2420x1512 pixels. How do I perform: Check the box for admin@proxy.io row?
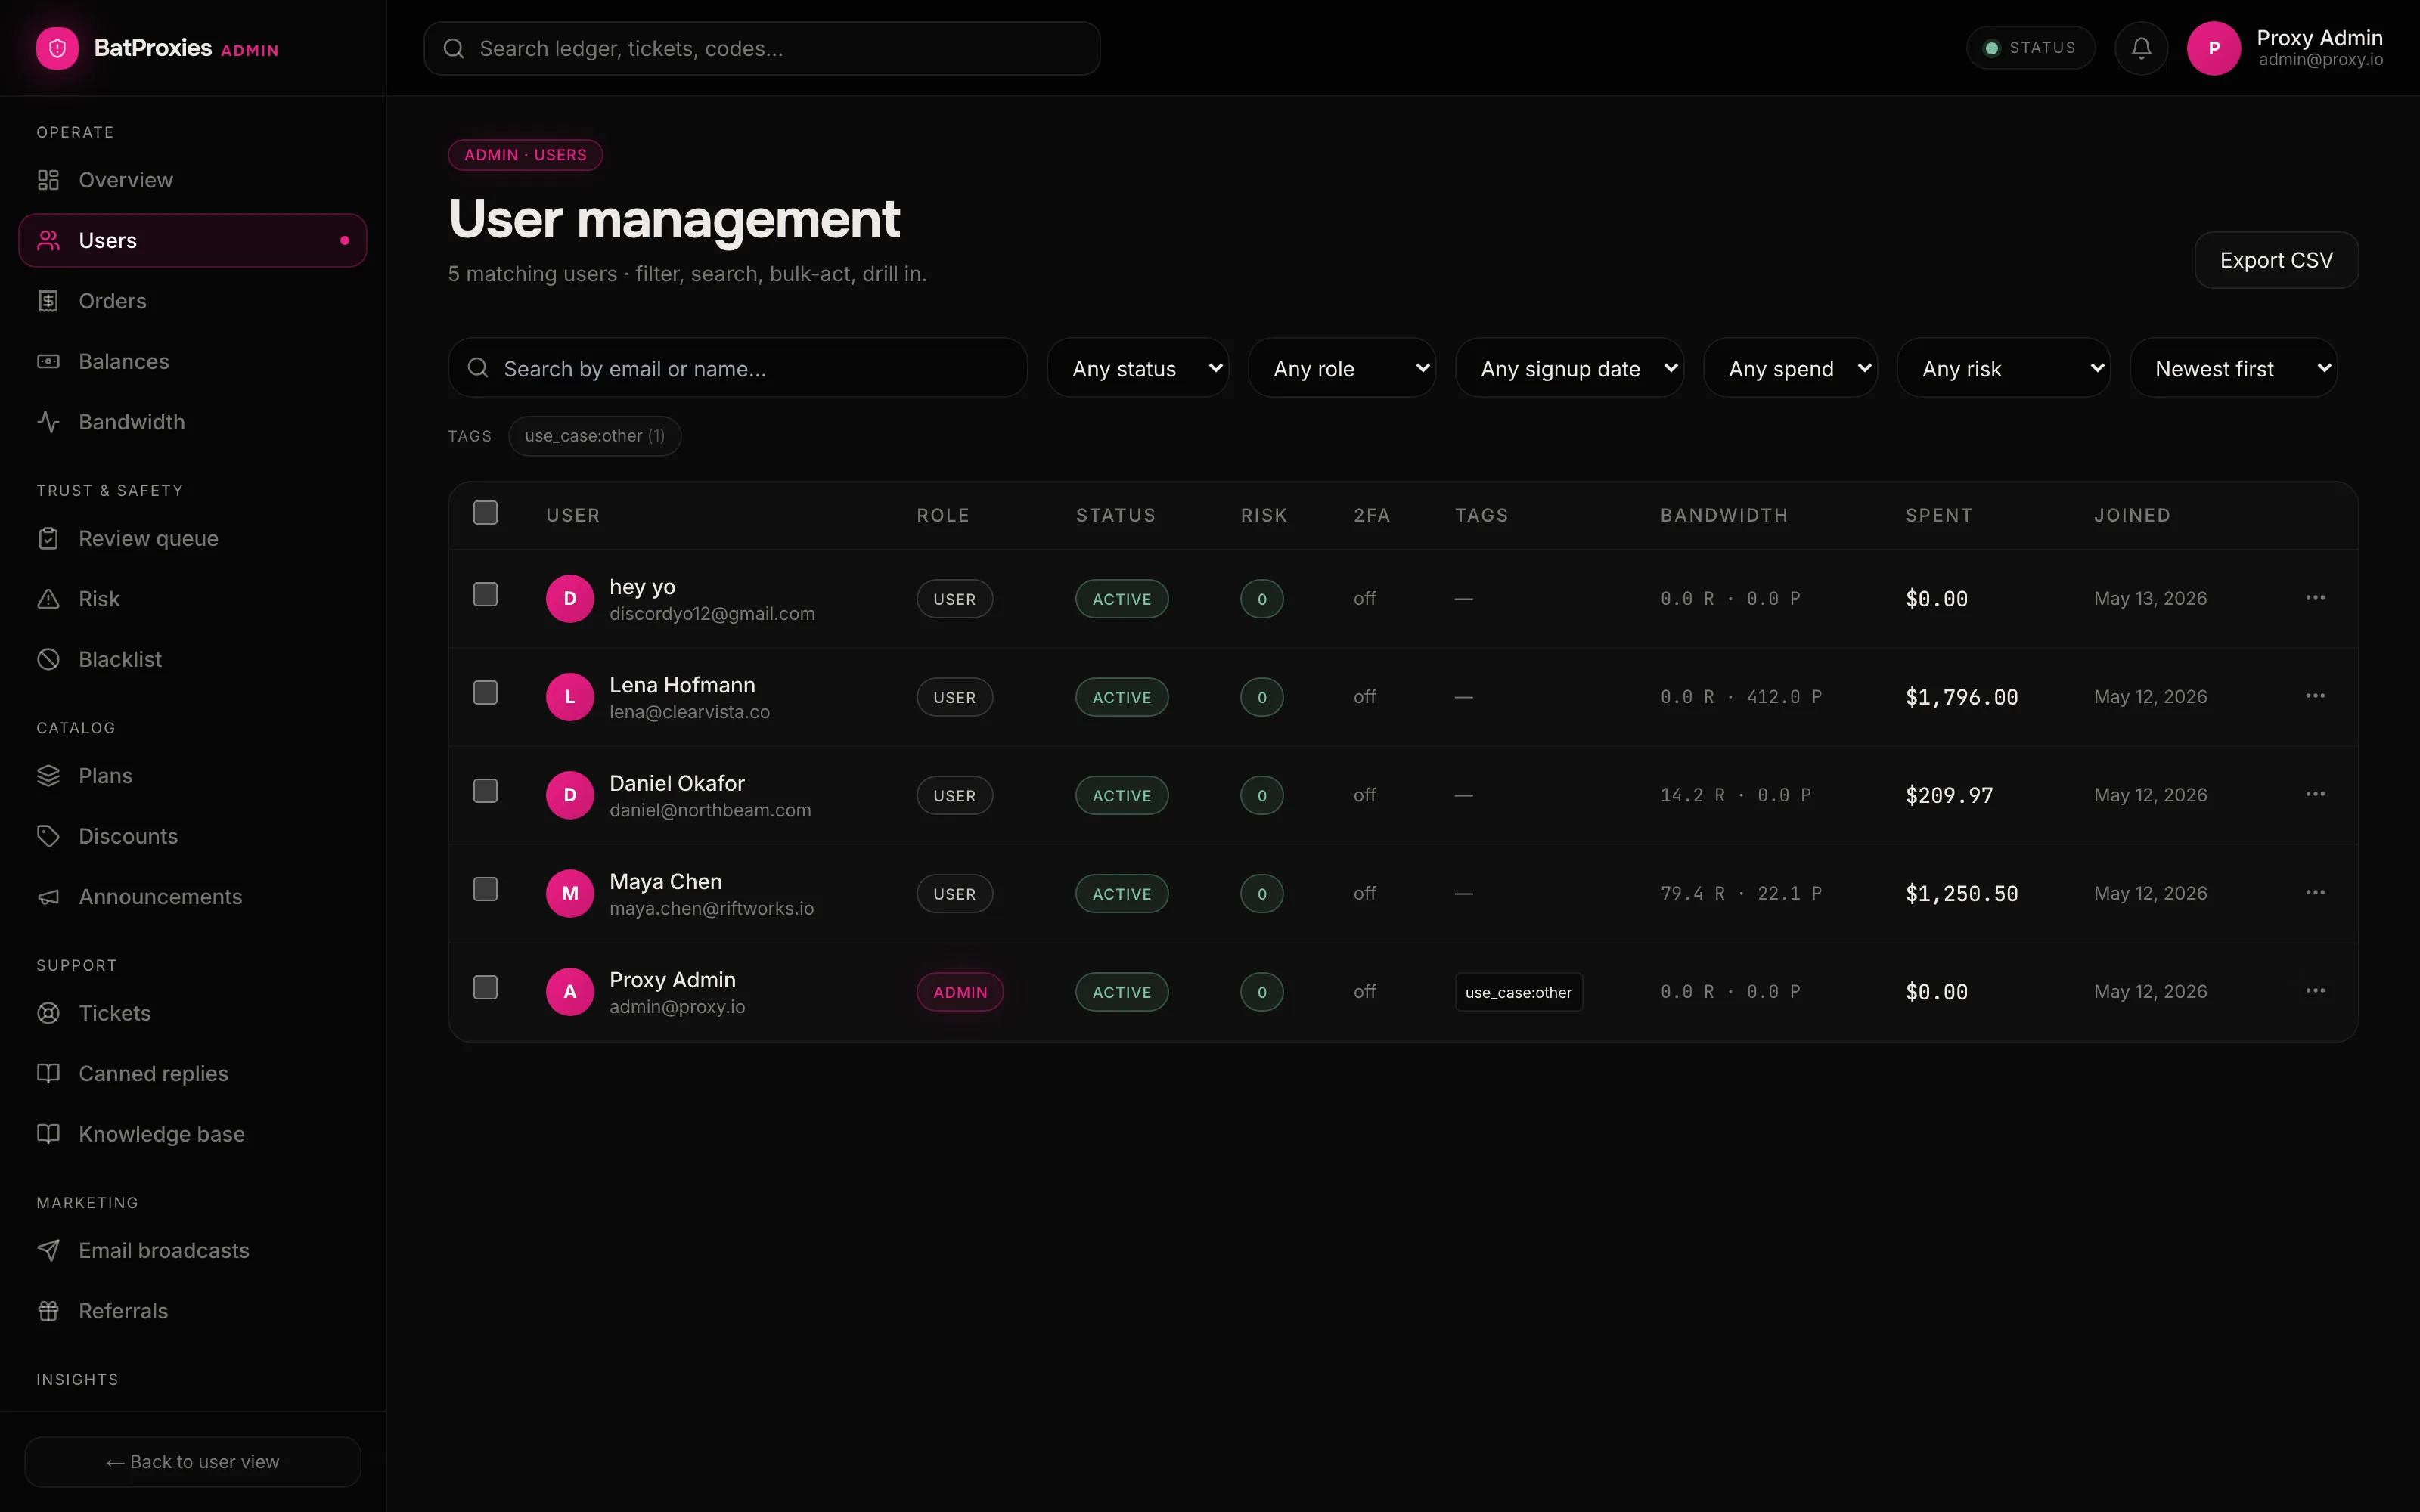485,988
